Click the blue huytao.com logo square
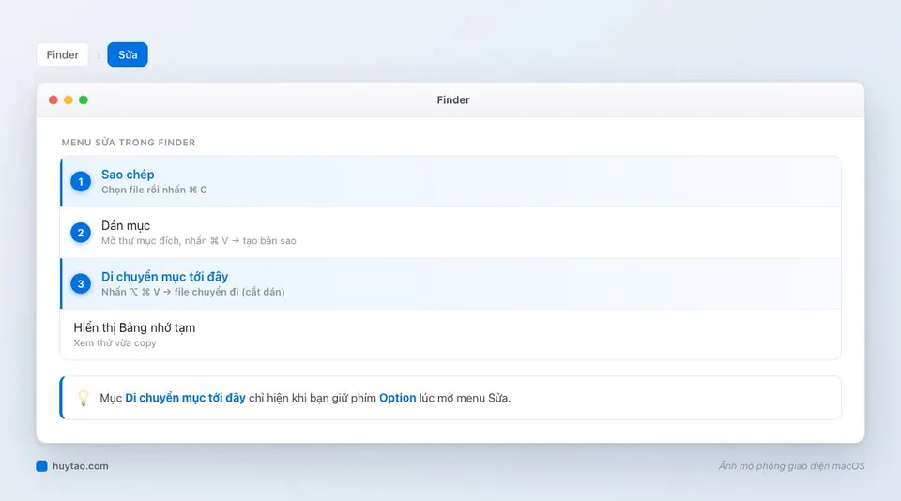 [x=41, y=466]
